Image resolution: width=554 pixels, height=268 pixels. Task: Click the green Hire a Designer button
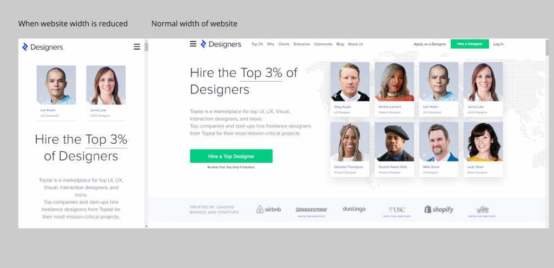pyautogui.click(x=470, y=44)
